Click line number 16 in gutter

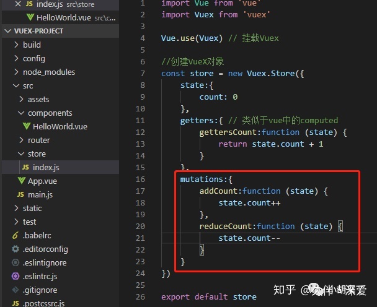click(x=140, y=179)
